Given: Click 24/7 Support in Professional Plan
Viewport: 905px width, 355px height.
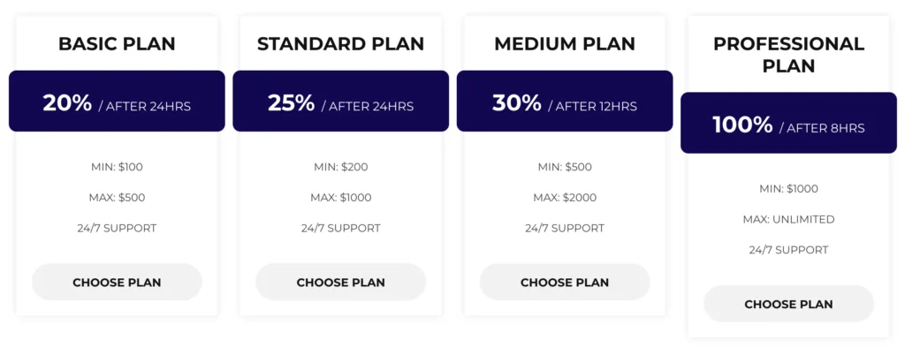Looking at the screenshot, I should [788, 250].
